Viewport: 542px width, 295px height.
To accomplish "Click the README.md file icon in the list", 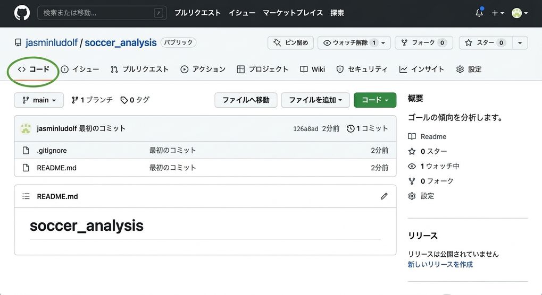I will pyautogui.click(x=26, y=168).
